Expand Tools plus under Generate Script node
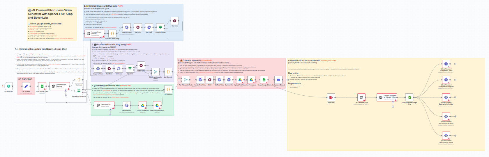Screen dimensions: 489x157 coord(110,114)
